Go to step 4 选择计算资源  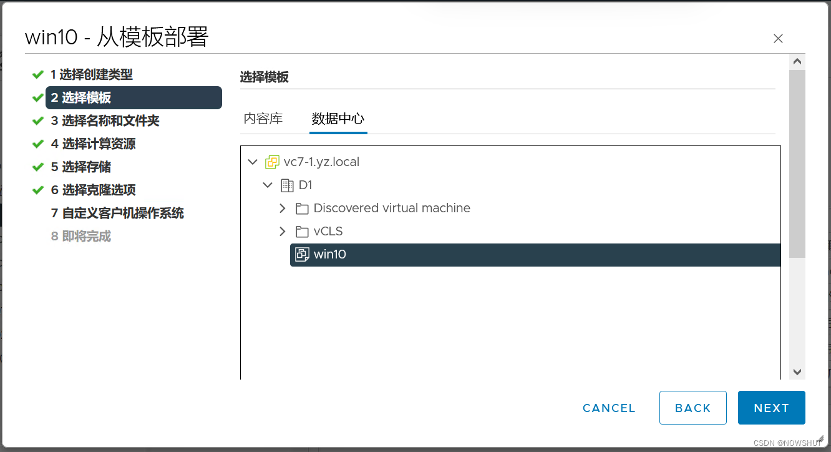[x=93, y=144]
